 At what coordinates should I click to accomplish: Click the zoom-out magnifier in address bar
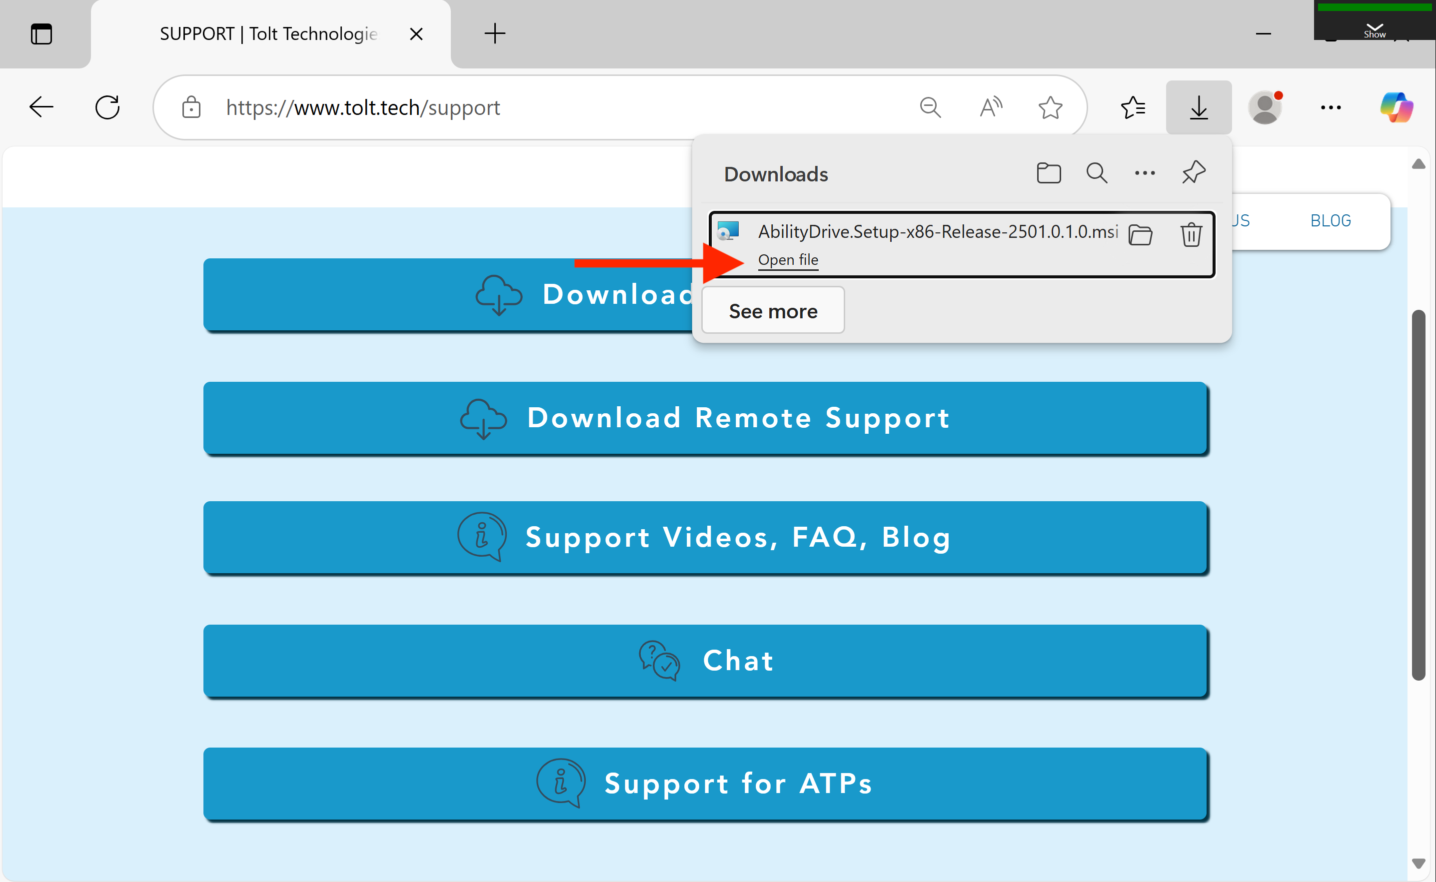pyautogui.click(x=930, y=107)
